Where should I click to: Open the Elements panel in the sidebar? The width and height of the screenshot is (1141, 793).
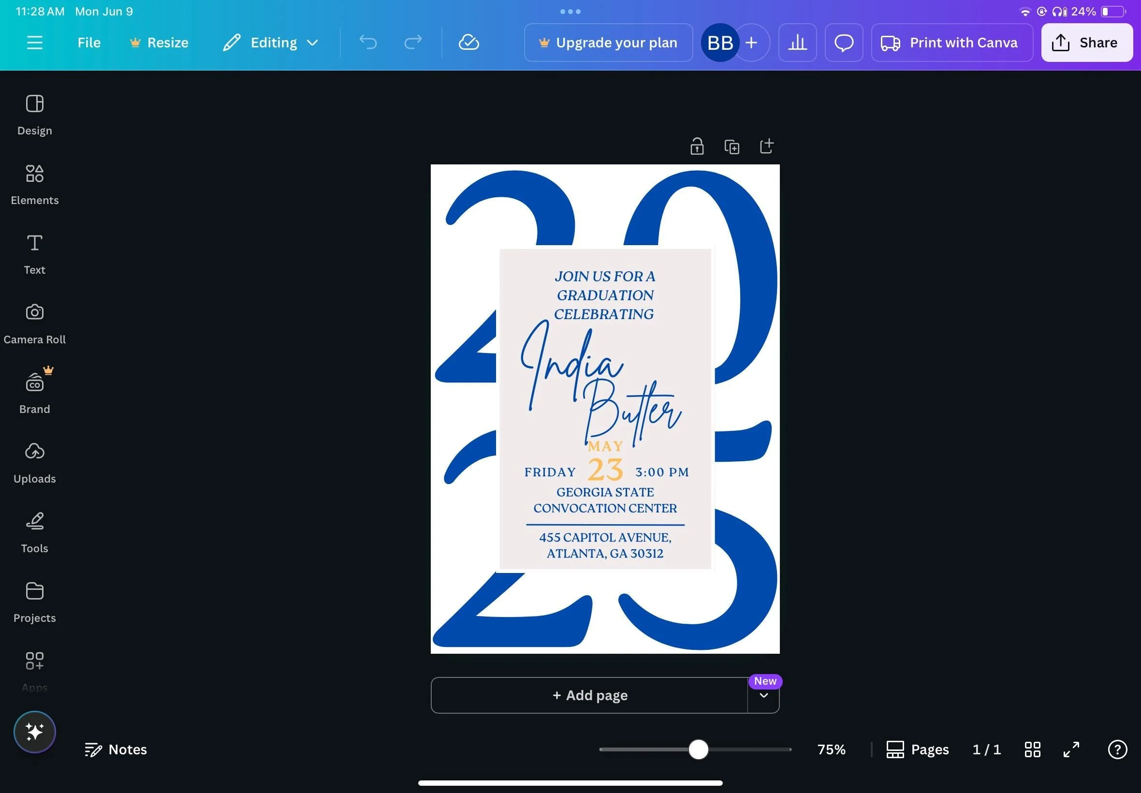point(34,184)
